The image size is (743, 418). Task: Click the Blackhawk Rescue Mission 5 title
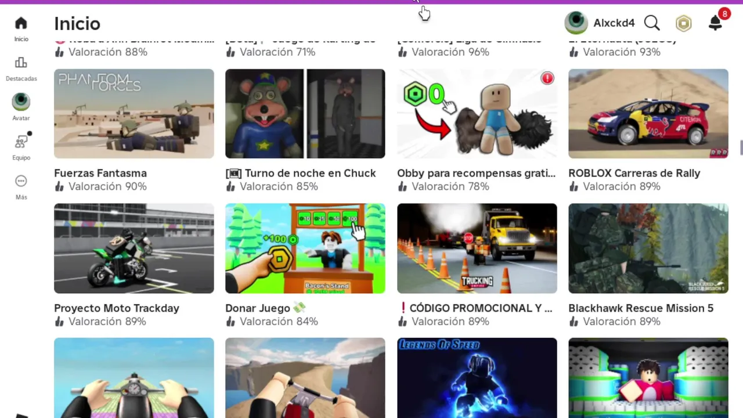pyautogui.click(x=641, y=308)
